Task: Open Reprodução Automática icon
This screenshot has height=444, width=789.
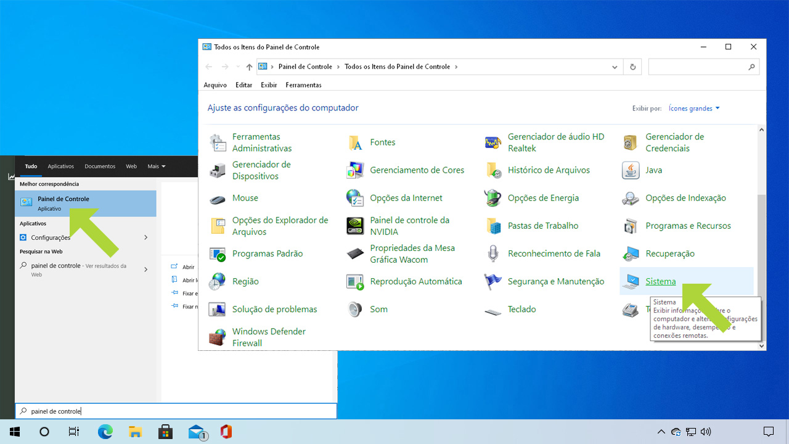Action: pyautogui.click(x=356, y=281)
